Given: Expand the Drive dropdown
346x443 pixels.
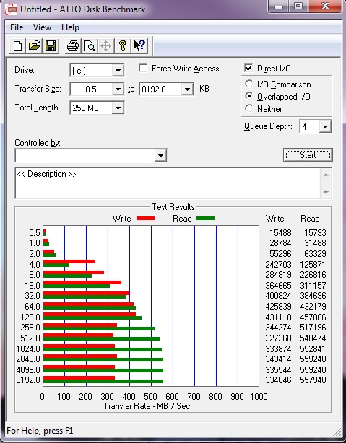Looking at the screenshot, I should (118, 71).
